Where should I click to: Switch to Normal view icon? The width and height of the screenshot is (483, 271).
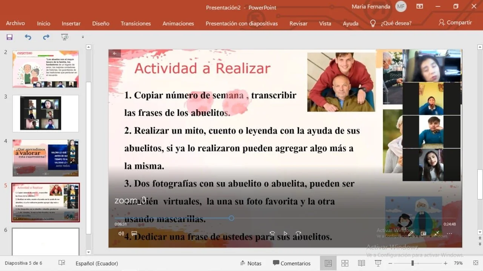(328, 263)
